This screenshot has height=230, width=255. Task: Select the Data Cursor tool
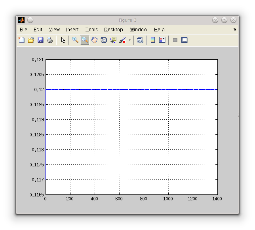[113, 40]
